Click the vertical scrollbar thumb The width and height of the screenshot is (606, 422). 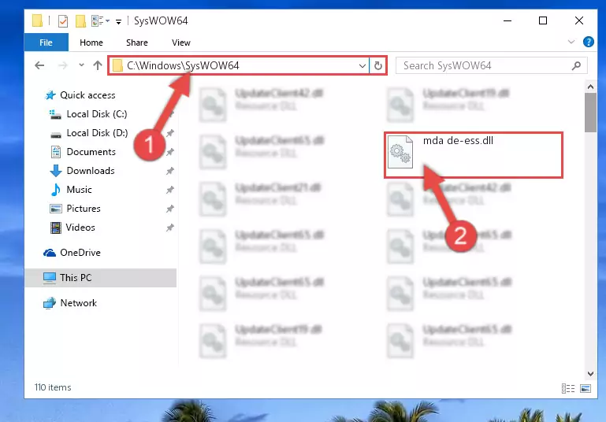[590, 113]
